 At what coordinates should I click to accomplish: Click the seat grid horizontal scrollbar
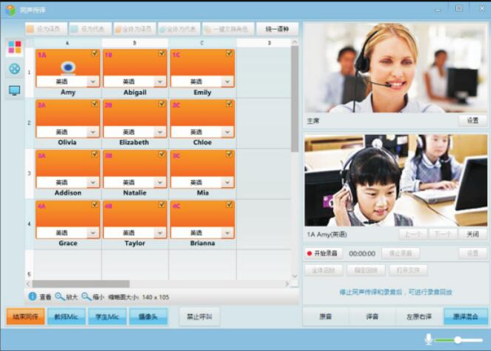pos(81,284)
